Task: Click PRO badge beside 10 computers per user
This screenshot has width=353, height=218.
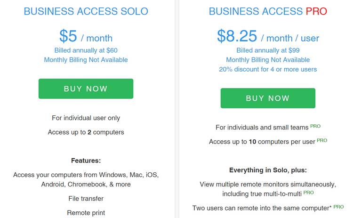Action: [x=322, y=140]
